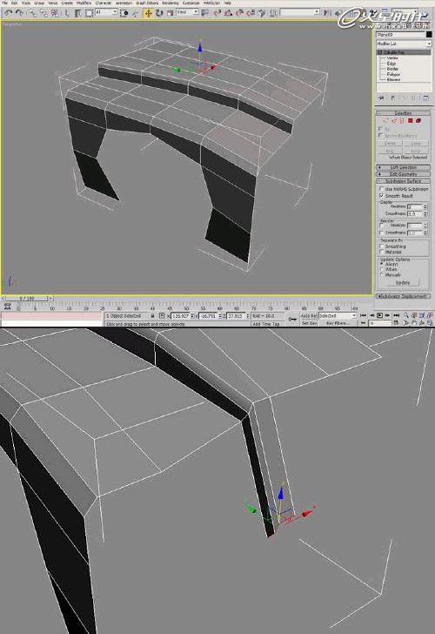Select Polygon sub-object red square icon
Viewport: 435px width, 634px height.
click(x=411, y=120)
